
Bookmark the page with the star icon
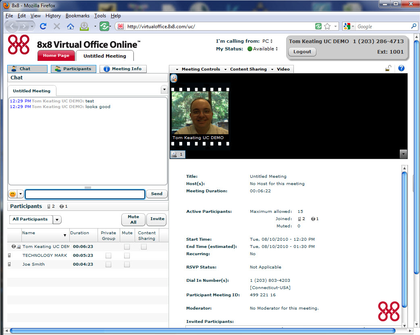click(327, 26)
